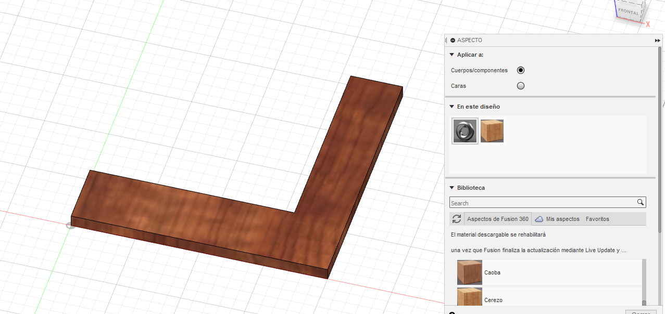
Task: Open Aspectos de Fusion 360 tab
Action: [498, 219]
